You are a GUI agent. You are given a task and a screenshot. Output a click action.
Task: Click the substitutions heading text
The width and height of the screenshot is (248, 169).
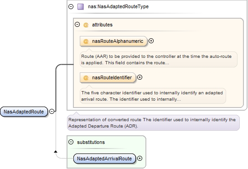pos(91,142)
